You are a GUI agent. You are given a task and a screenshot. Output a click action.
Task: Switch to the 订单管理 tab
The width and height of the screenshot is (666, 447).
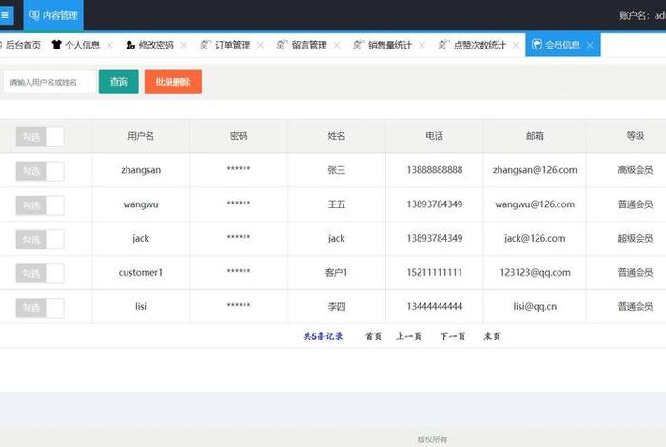(x=232, y=45)
